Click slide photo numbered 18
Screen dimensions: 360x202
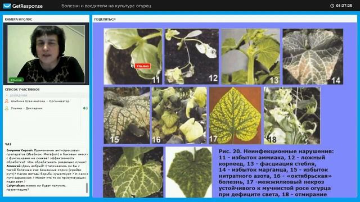(x=292, y=116)
